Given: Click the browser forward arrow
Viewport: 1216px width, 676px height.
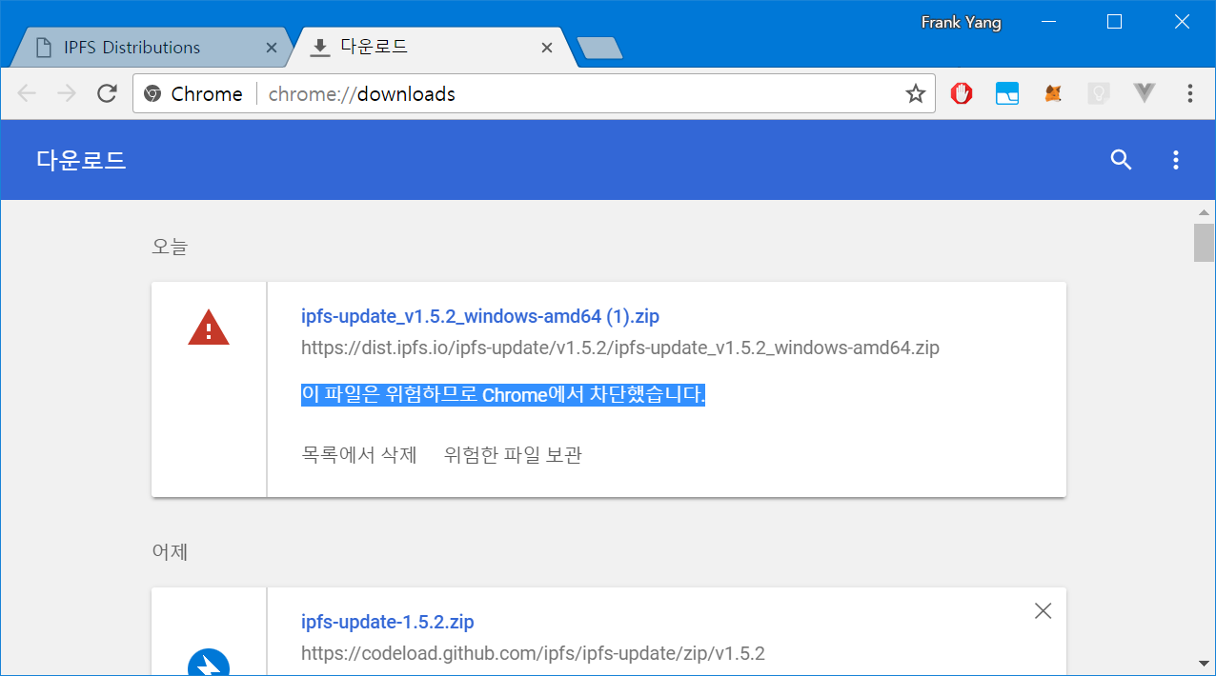Looking at the screenshot, I should pos(66,93).
